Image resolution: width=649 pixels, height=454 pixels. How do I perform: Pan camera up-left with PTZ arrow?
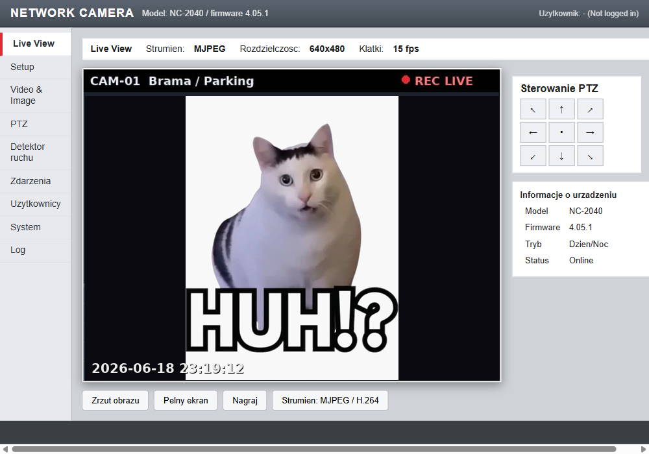click(x=533, y=109)
